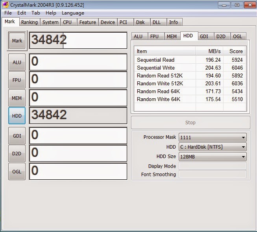Screen dimensions: 257x232
Task: Open the File menu
Action: pos(8,13)
